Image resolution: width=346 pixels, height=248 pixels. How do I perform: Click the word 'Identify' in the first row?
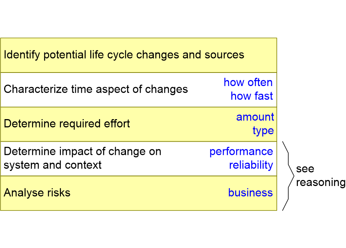[22, 55]
